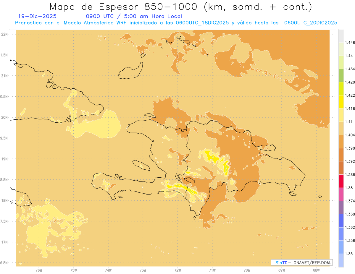Click the 1.356 colorbar value
The height and width of the screenshot is (274, 355).
[350, 241]
